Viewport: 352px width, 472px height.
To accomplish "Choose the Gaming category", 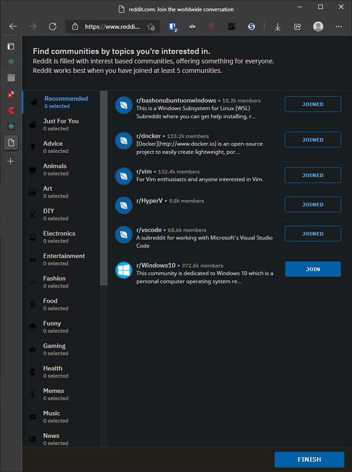I will click(x=62, y=349).
